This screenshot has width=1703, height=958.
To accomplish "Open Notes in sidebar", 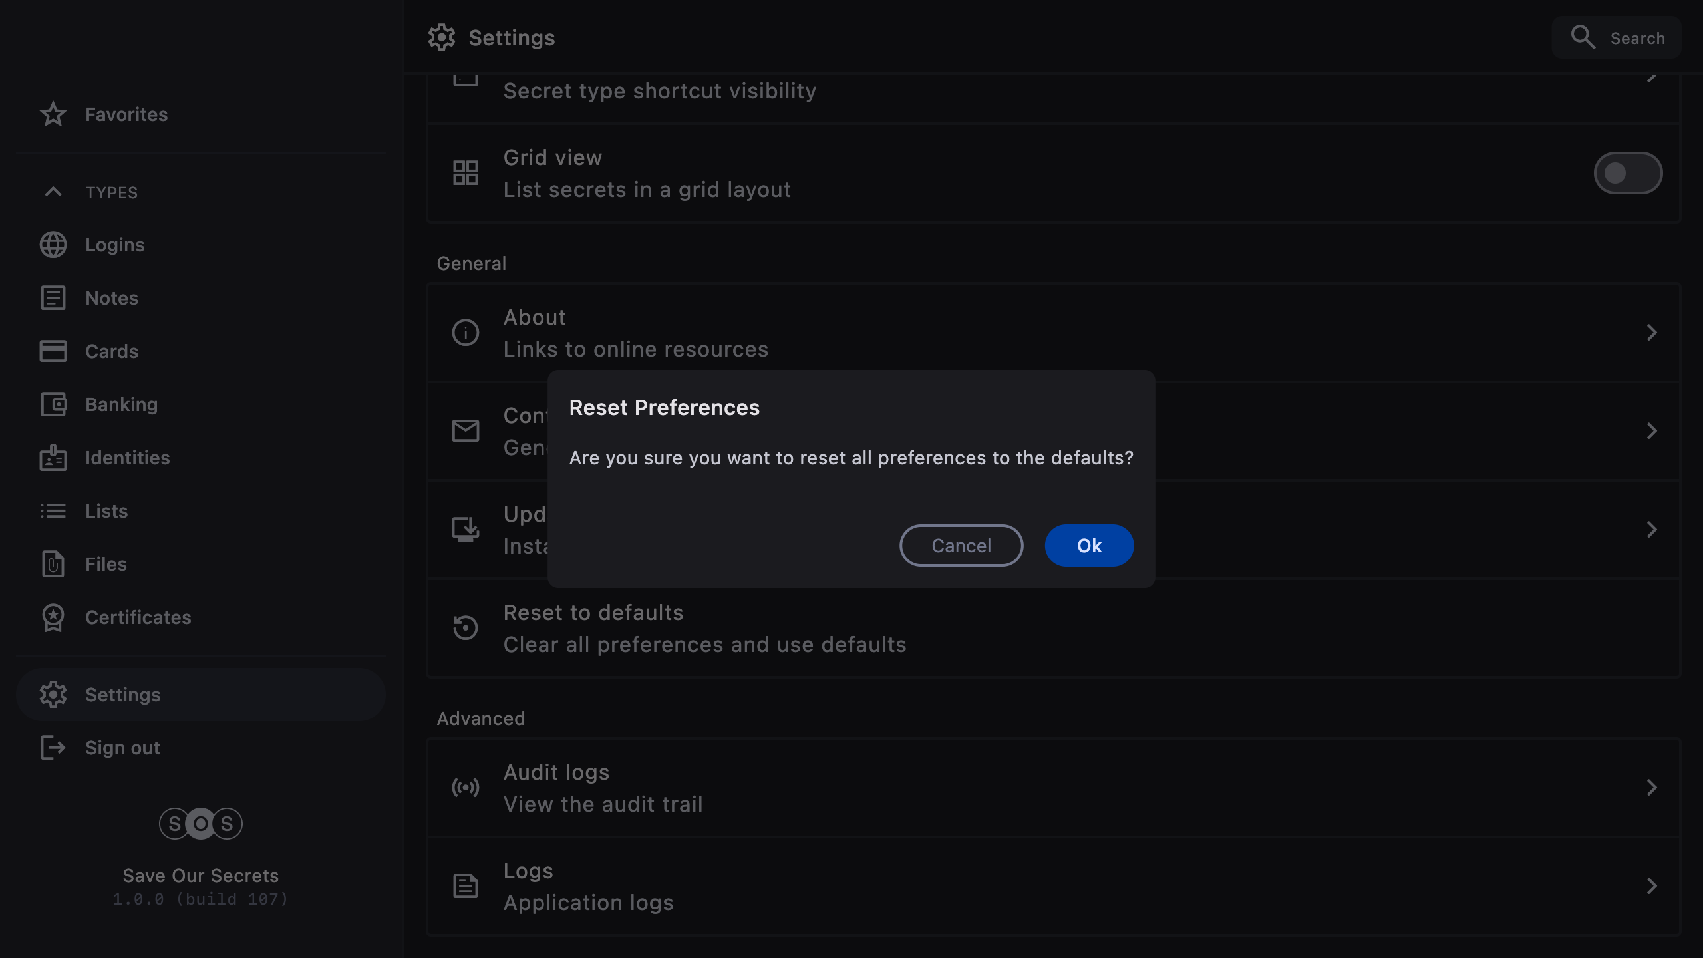I will [112, 298].
